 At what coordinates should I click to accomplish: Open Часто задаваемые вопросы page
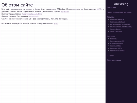click(x=119, y=12)
